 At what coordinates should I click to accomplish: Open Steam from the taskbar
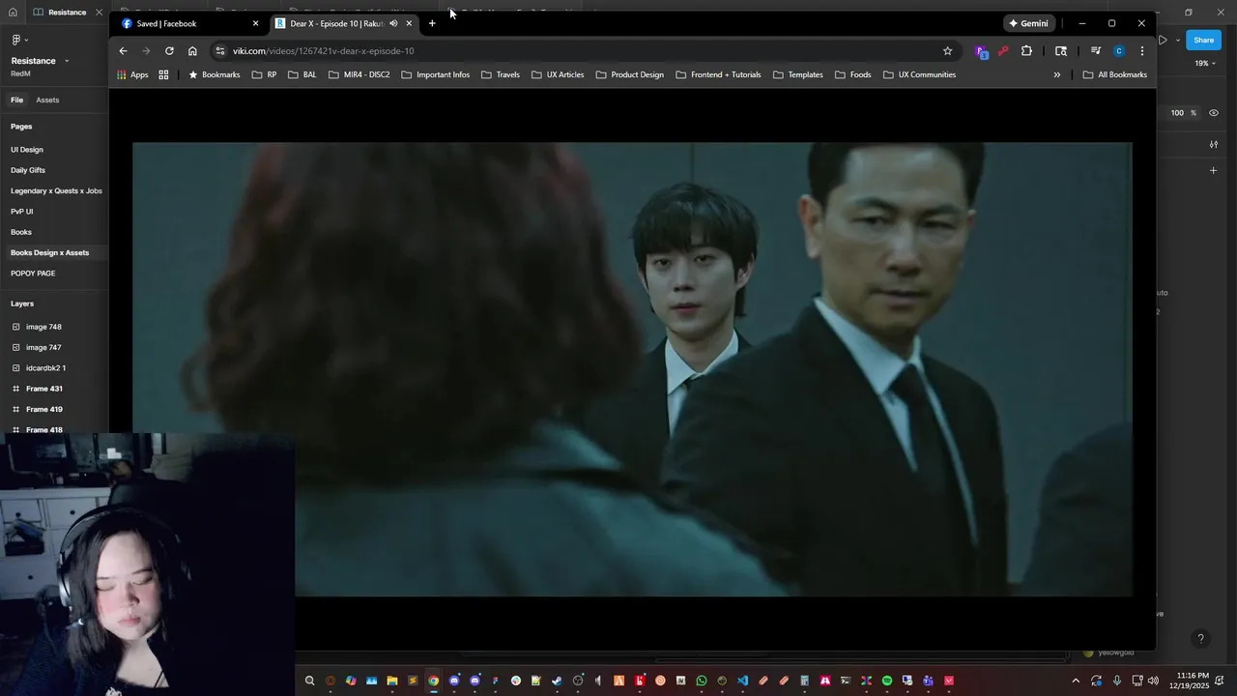(x=557, y=681)
